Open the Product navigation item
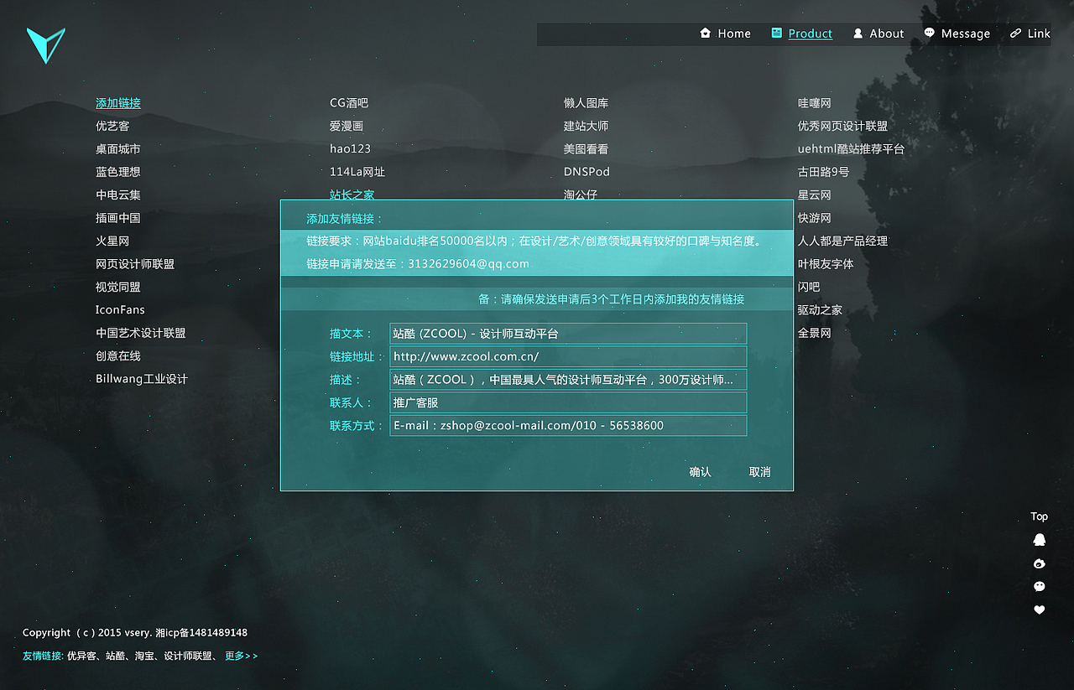Viewport: 1074px width, 690px height. (801, 34)
